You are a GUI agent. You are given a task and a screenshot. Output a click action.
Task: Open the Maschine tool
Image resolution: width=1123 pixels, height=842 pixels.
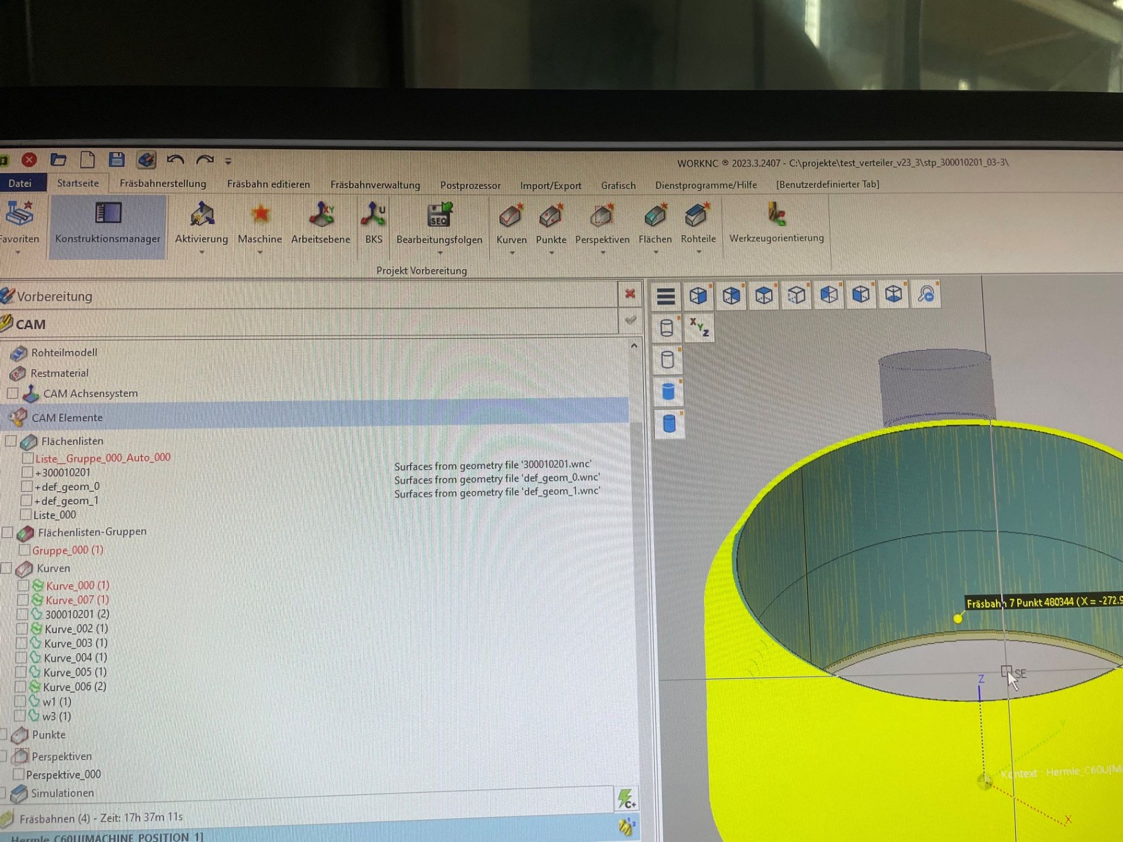(x=260, y=215)
